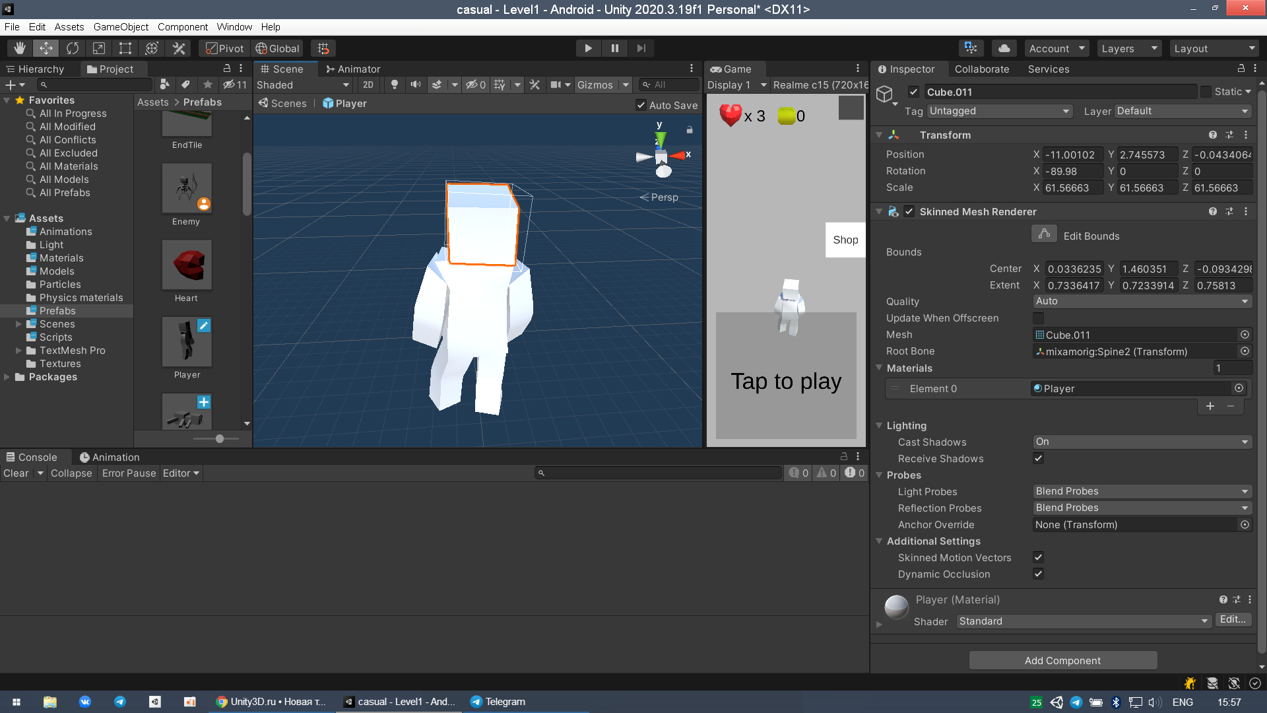Image resolution: width=1267 pixels, height=713 pixels.
Task: Adjust Project thumbnail size slider
Action: [219, 438]
